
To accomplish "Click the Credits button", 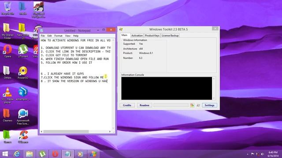I will (x=127, y=105).
